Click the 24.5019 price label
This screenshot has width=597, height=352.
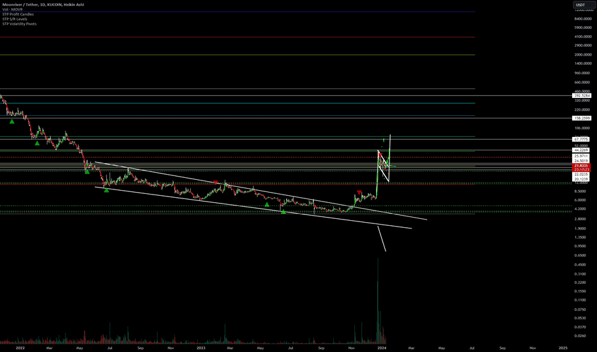click(582, 161)
